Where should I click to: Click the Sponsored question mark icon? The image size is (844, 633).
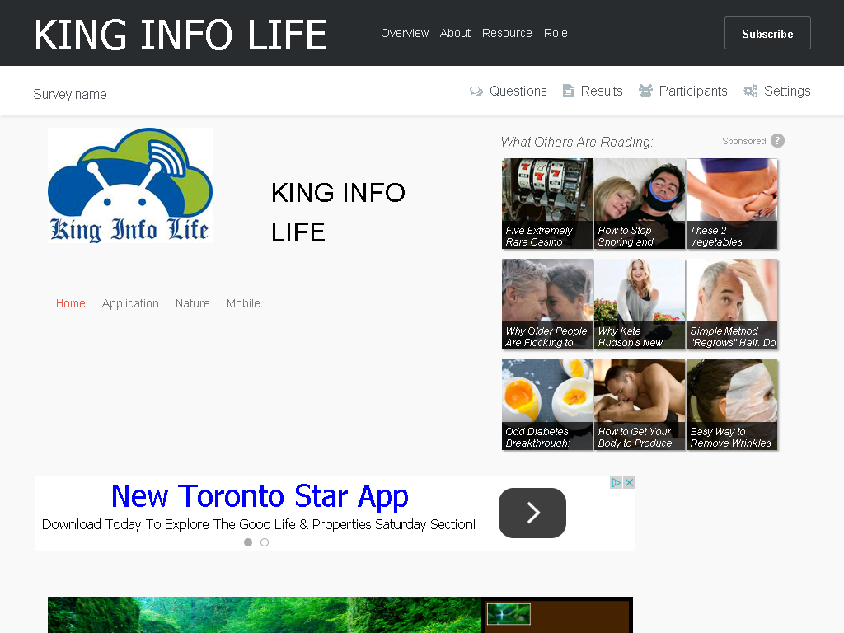tap(777, 140)
